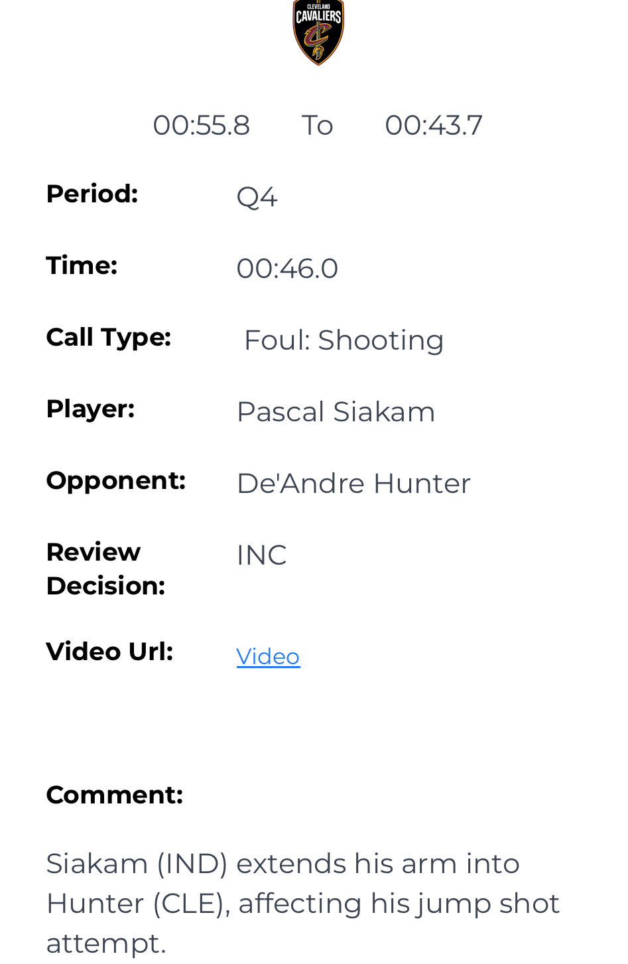Click the INC review decision
628x964 pixels.
[261, 555]
